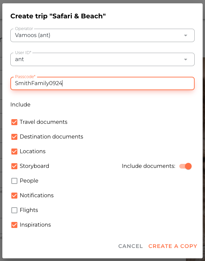This screenshot has height=261, width=205.
Task: Click the User ID field showing ant
Action: (x=93, y=60)
